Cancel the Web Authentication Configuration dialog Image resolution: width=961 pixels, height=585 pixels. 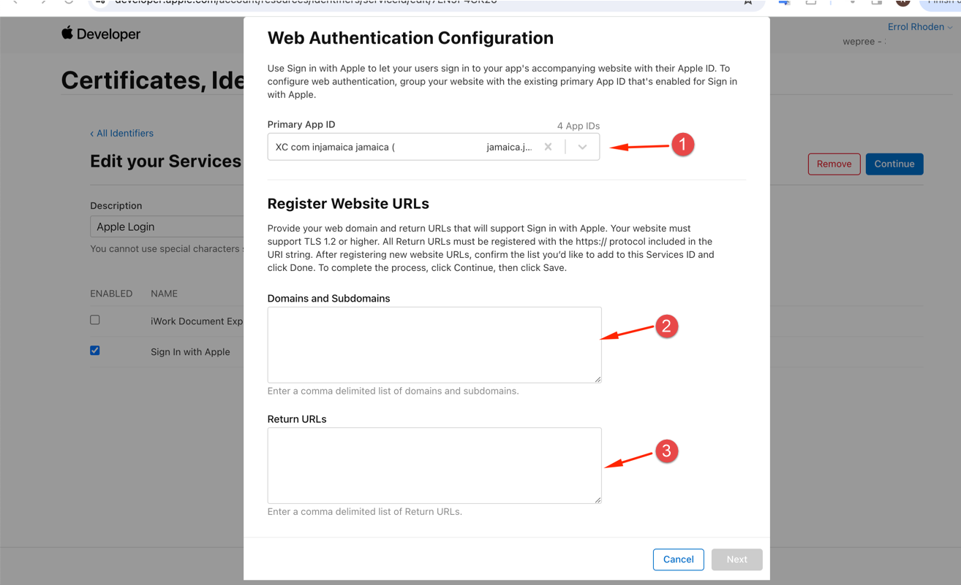[678, 559]
